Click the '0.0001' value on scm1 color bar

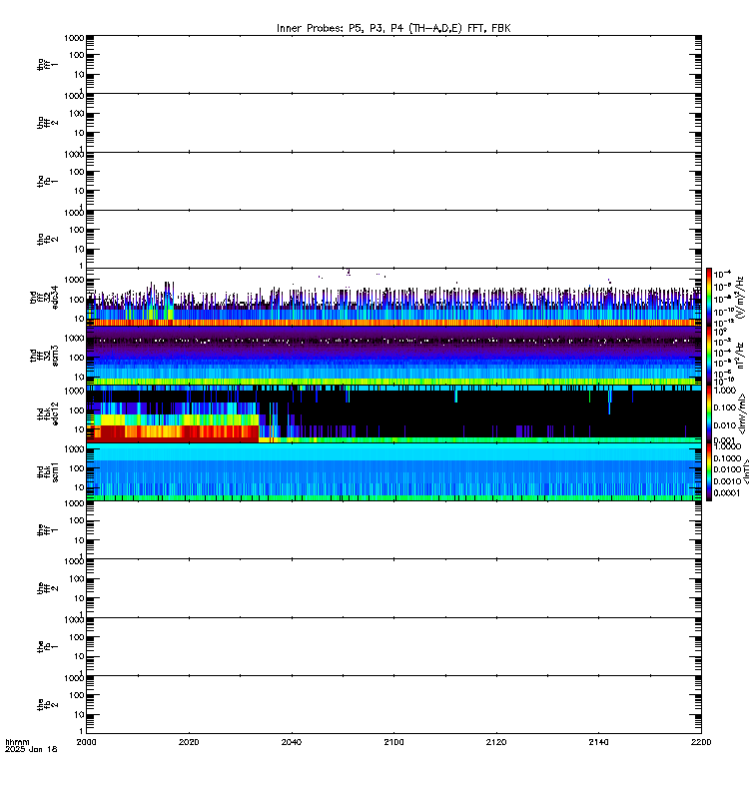pos(727,492)
